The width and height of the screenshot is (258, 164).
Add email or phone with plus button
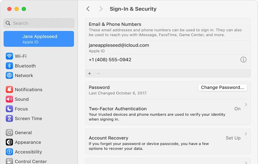(x=90, y=74)
